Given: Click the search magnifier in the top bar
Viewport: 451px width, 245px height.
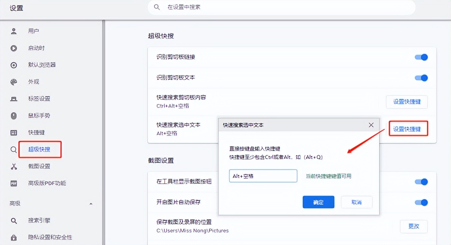Looking at the screenshot, I should (x=156, y=7).
